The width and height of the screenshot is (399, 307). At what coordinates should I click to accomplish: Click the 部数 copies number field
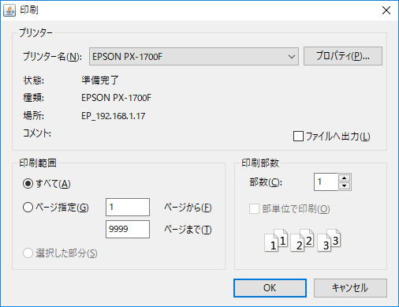[x=326, y=182]
